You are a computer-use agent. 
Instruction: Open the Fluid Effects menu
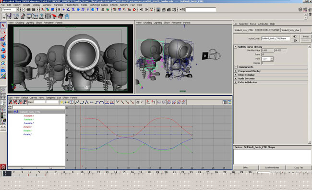pyautogui.click(x=72, y=5)
